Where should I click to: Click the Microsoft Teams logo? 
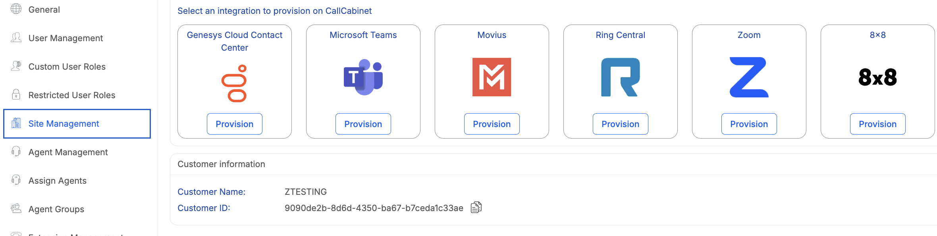363,77
